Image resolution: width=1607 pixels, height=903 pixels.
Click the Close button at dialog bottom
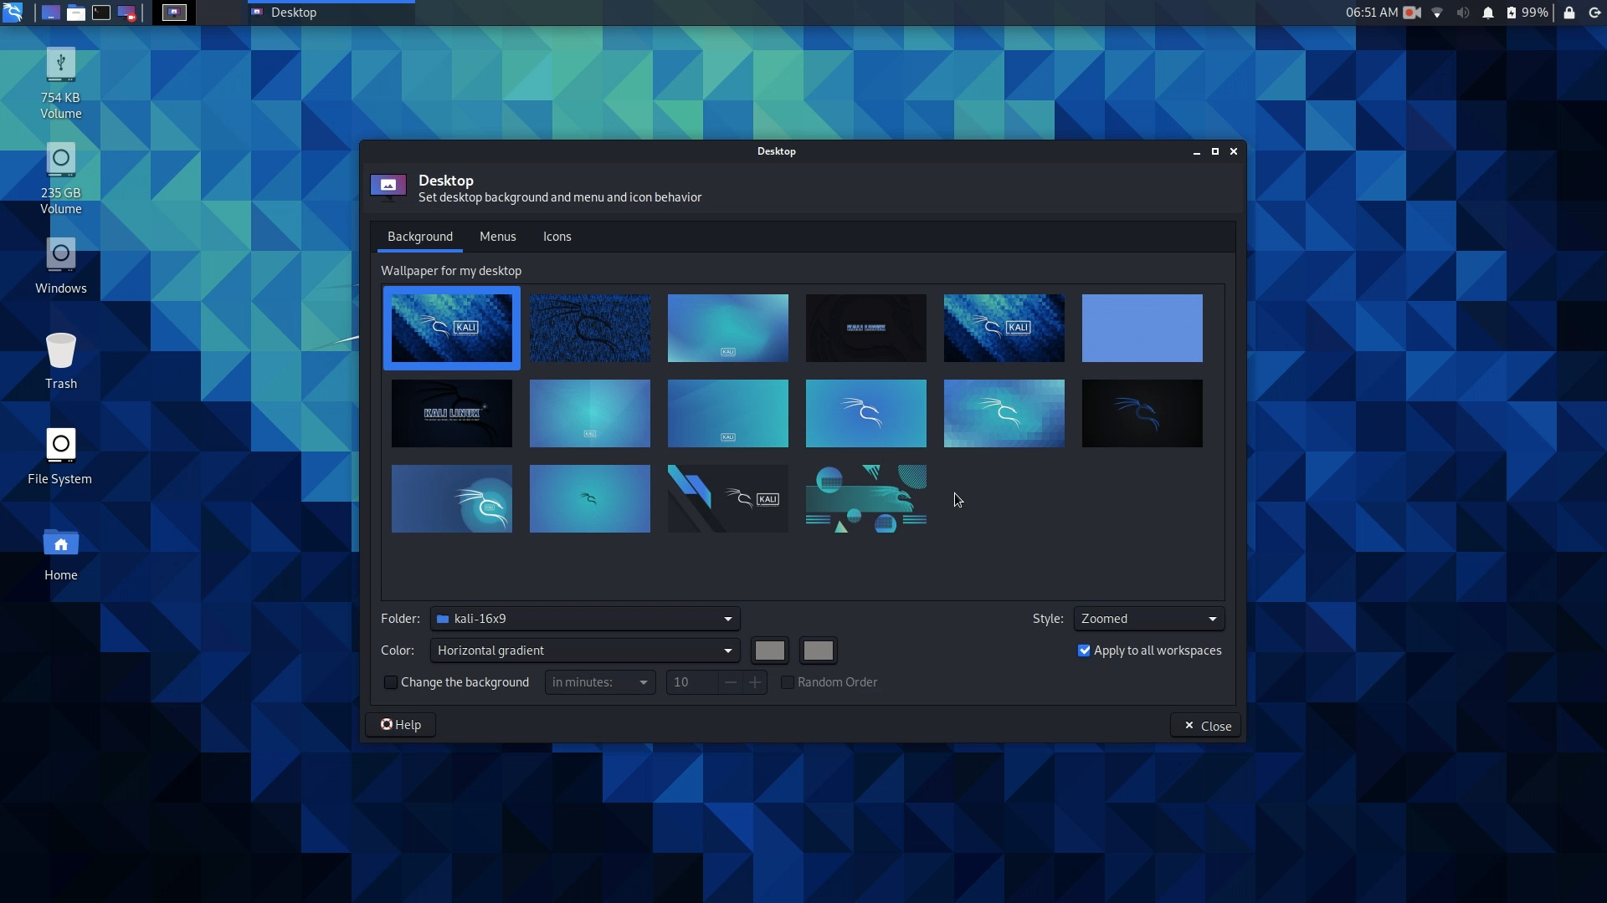[1206, 726]
